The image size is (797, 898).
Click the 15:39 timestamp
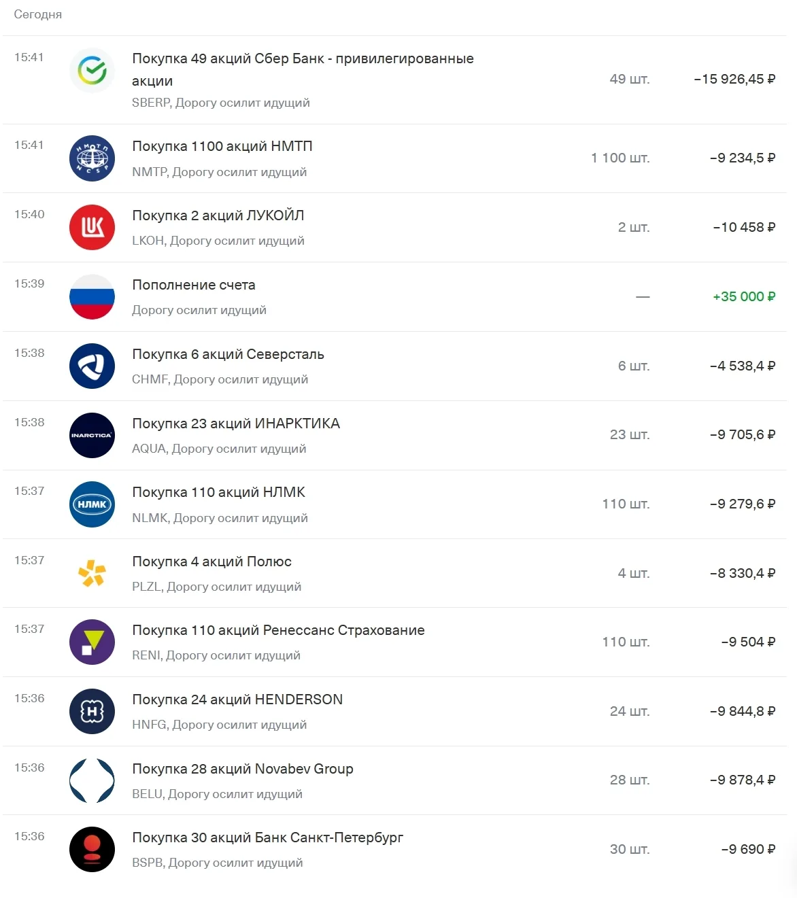(x=29, y=284)
